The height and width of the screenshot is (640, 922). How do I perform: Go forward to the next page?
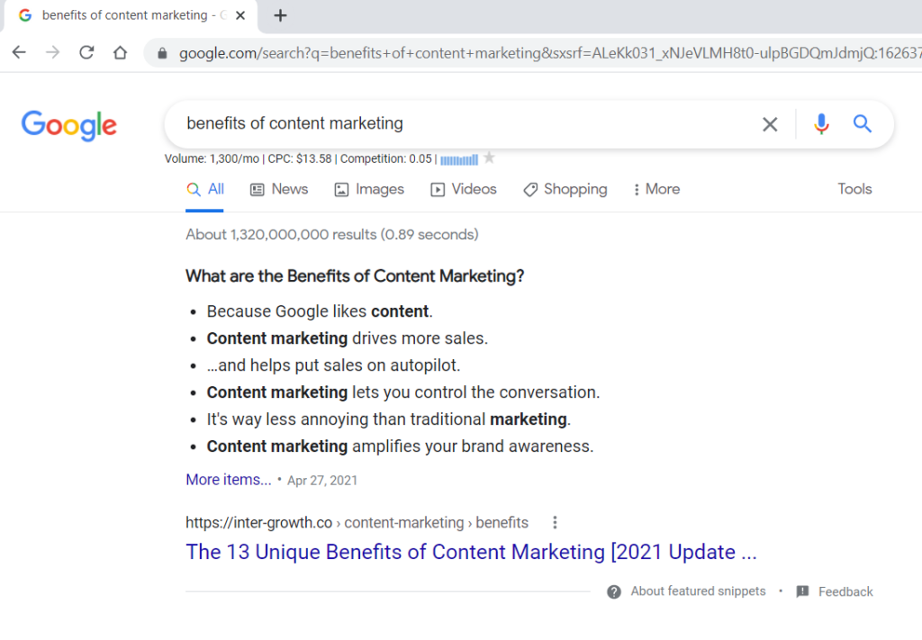pyautogui.click(x=53, y=52)
